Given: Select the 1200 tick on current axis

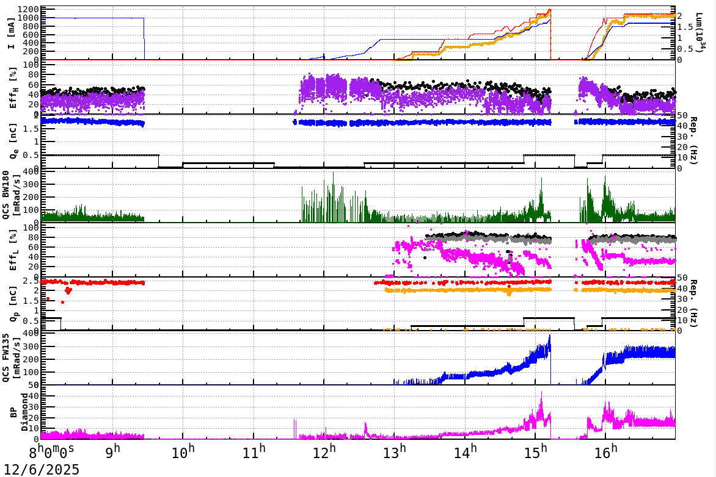Looking at the screenshot, I should coord(29,8).
